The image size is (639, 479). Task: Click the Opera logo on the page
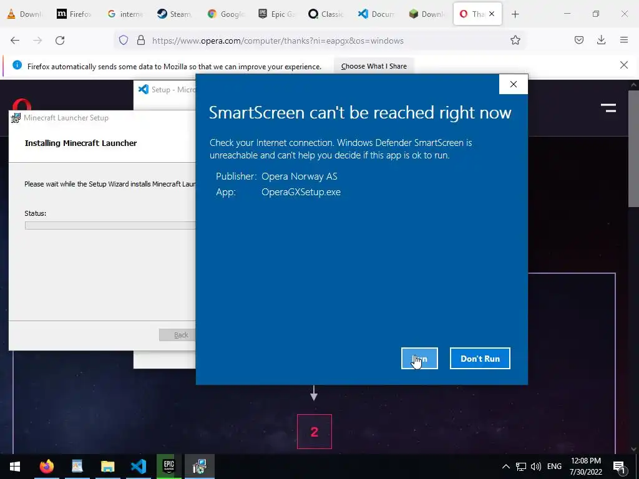pos(22,104)
